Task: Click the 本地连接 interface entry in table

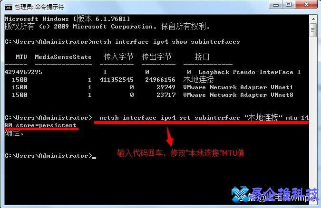Action: pos(198,79)
